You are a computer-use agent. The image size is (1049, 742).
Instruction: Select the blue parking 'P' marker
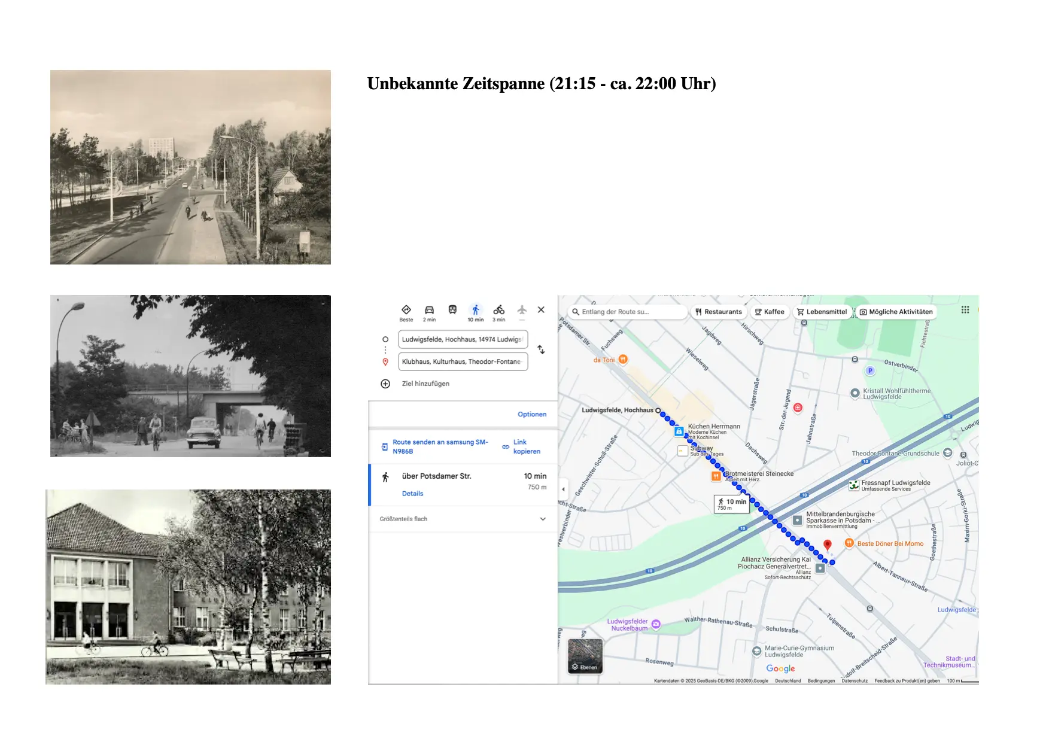point(870,370)
